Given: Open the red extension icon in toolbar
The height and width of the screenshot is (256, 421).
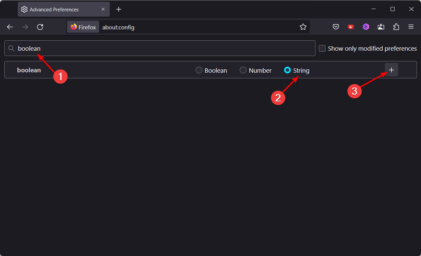Looking at the screenshot, I should [x=351, y=27].
